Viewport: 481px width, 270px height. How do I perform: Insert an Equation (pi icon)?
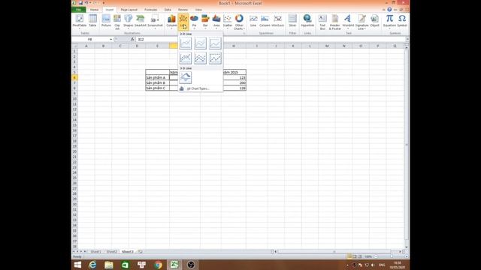[x=389, y=22]
